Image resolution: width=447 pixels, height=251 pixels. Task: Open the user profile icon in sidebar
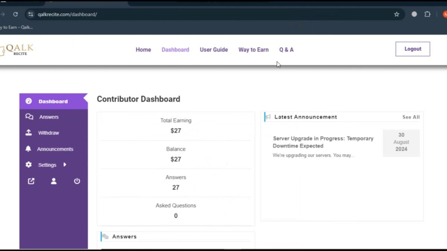(54, 181)
